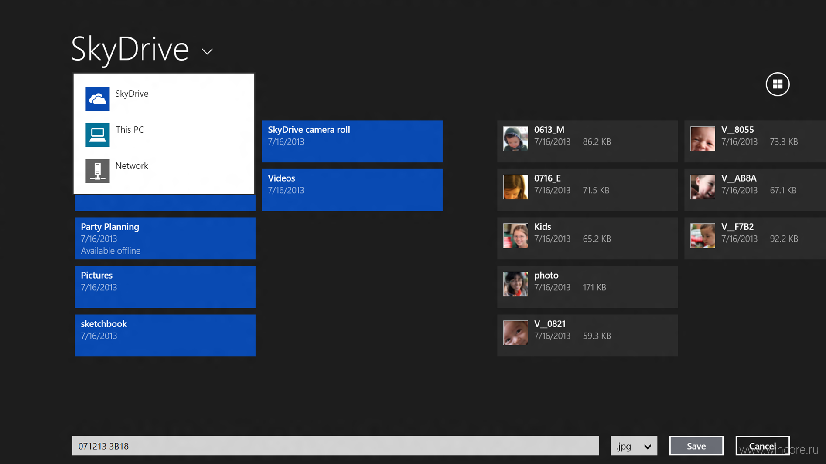Viewport: 826px width, 464px height.
Task: Click the 86.2 KB size text
Action: [597, 142]
